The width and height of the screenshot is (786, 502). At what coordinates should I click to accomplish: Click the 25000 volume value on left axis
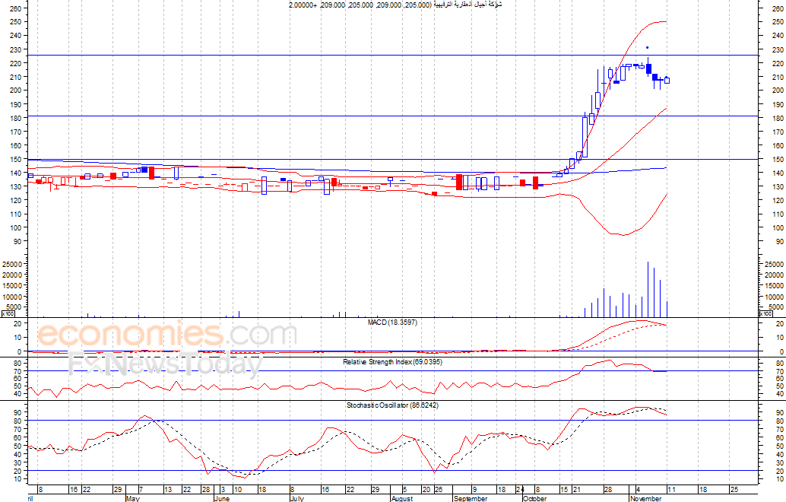tap(12, 264)
